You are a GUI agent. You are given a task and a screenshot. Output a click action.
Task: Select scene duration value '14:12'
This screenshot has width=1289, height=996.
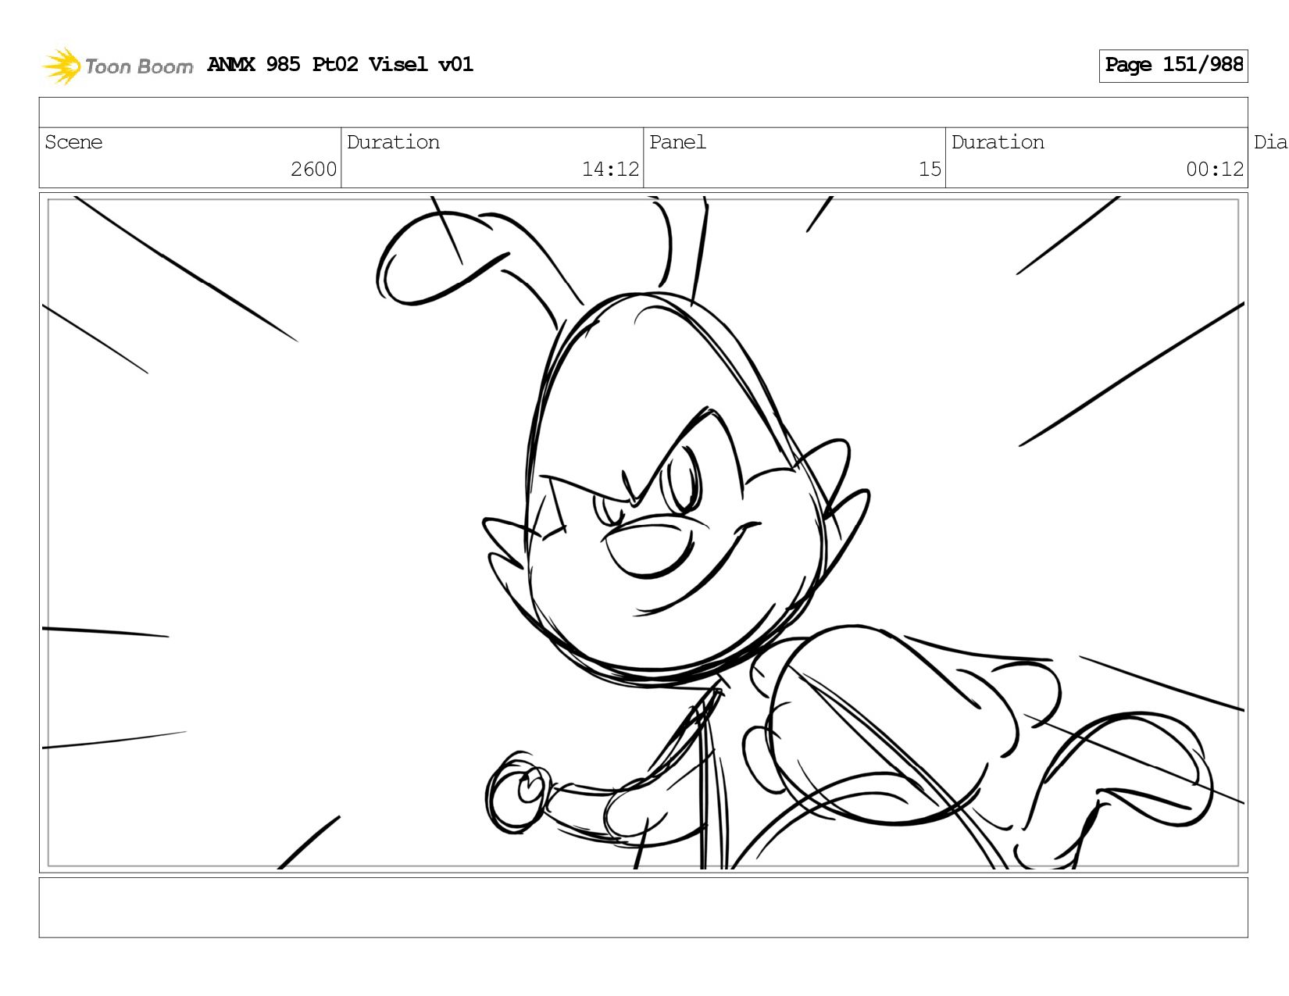(x=610, y=170)
